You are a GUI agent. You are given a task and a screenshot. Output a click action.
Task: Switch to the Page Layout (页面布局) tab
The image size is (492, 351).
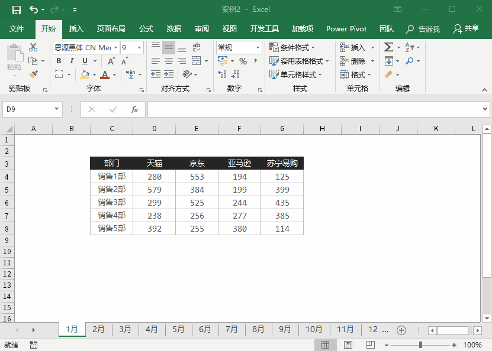[x=111, y=29]
